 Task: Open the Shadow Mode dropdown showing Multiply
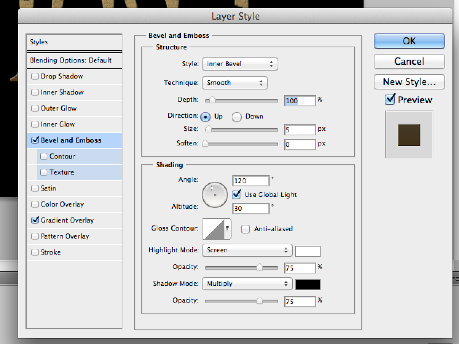[x=247, y=284]
